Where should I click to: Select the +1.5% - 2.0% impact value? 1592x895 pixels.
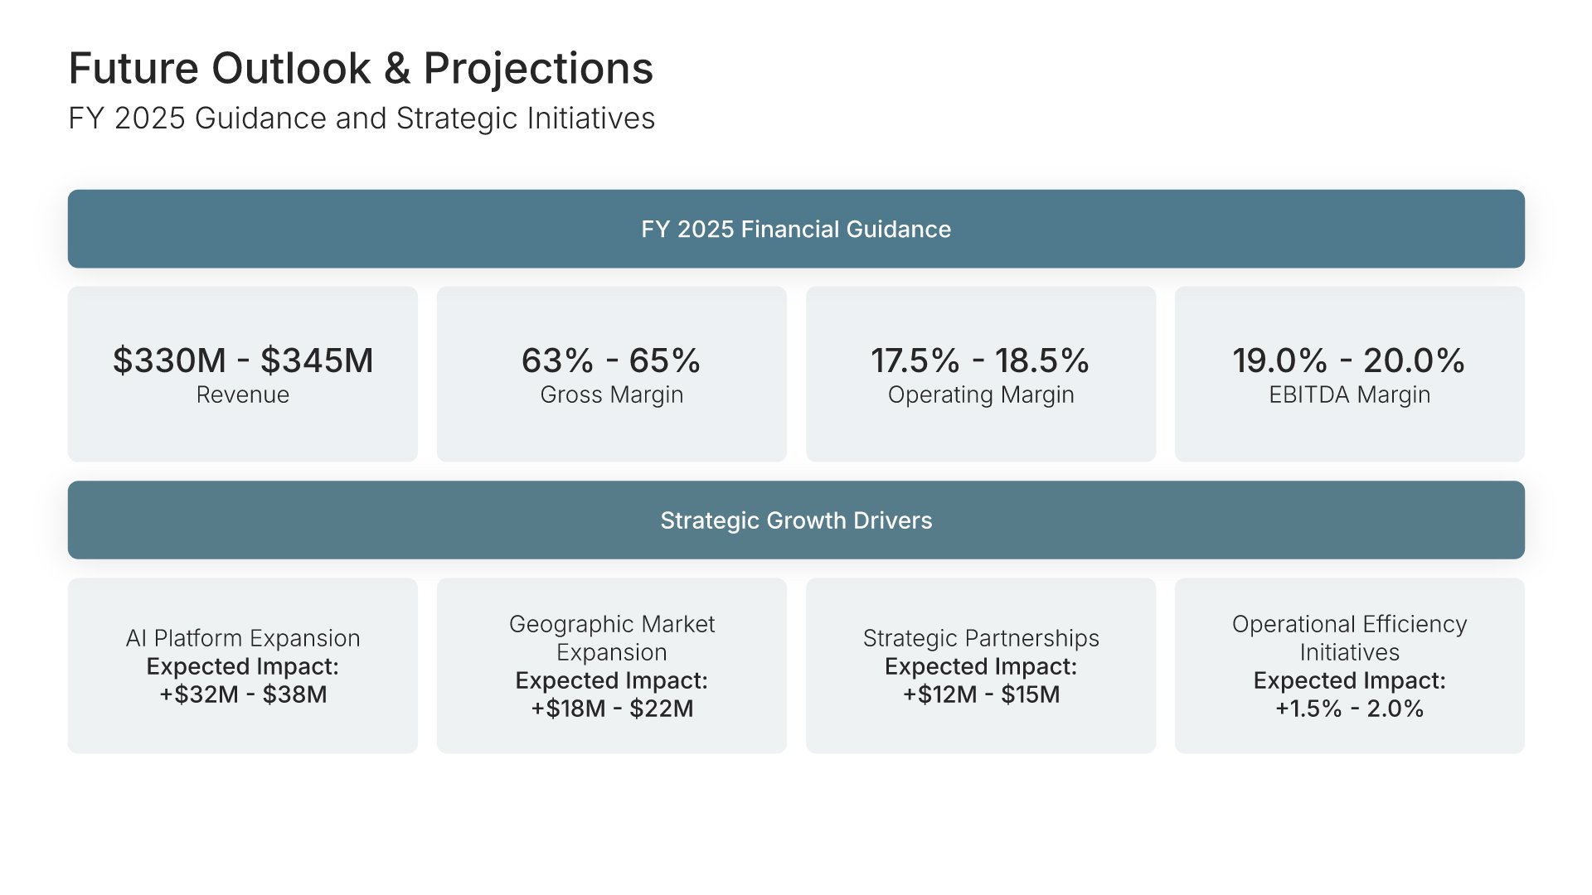pyautogui.click(x=1349, y=709)
